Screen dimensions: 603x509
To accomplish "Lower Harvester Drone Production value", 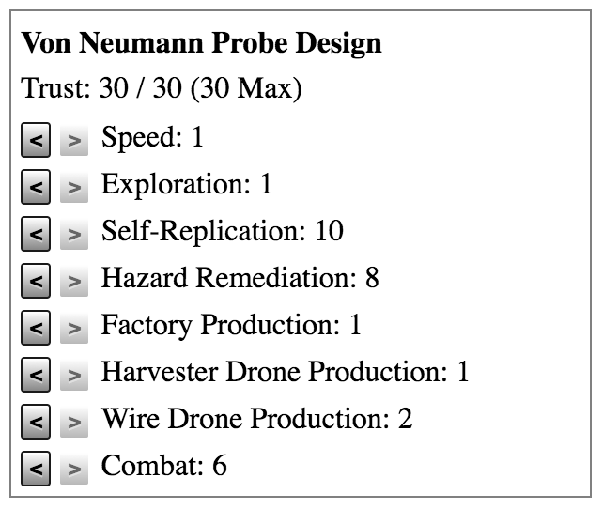I will point(35,374).
